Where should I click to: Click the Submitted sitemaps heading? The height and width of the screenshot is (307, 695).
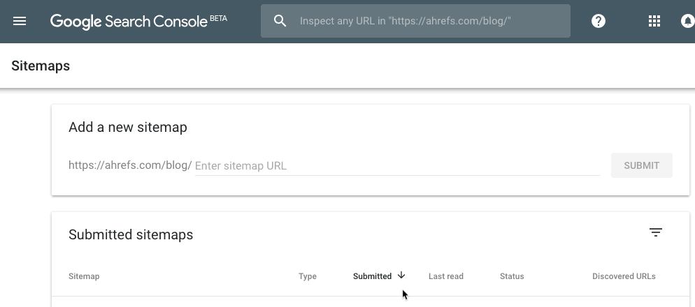coord(131,234)
